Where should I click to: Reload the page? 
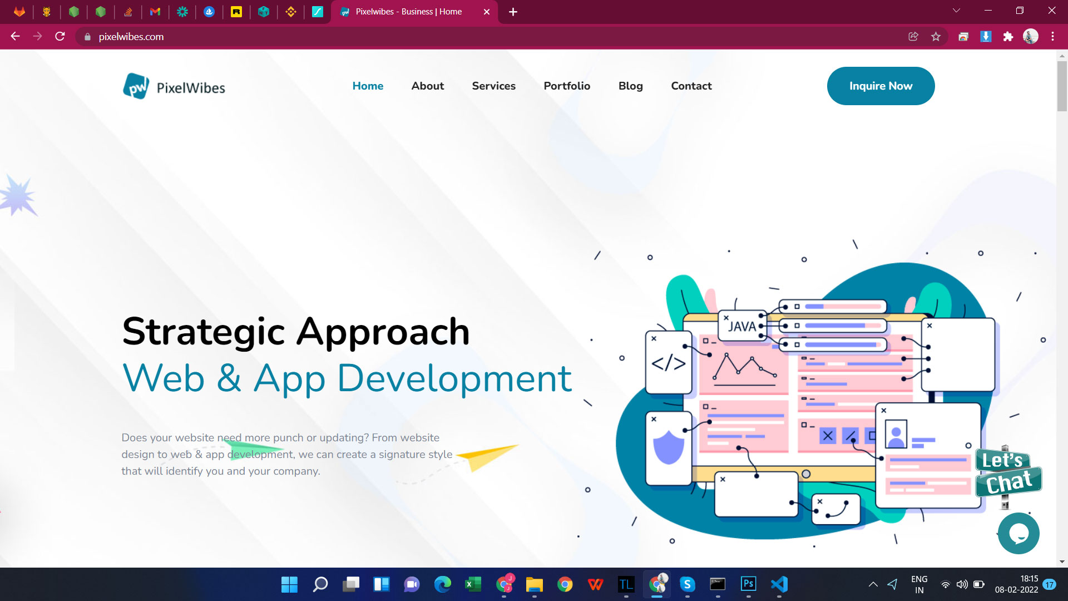[60, 37]
